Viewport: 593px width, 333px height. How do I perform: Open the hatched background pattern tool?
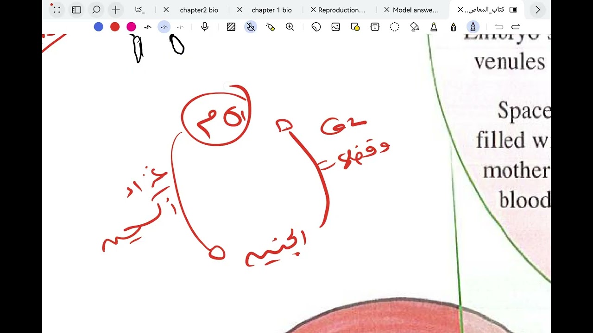pyautogui.click(x=231, y=27)
